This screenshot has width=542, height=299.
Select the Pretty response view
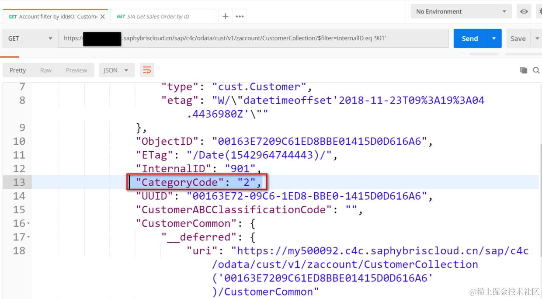click(18, 70)
